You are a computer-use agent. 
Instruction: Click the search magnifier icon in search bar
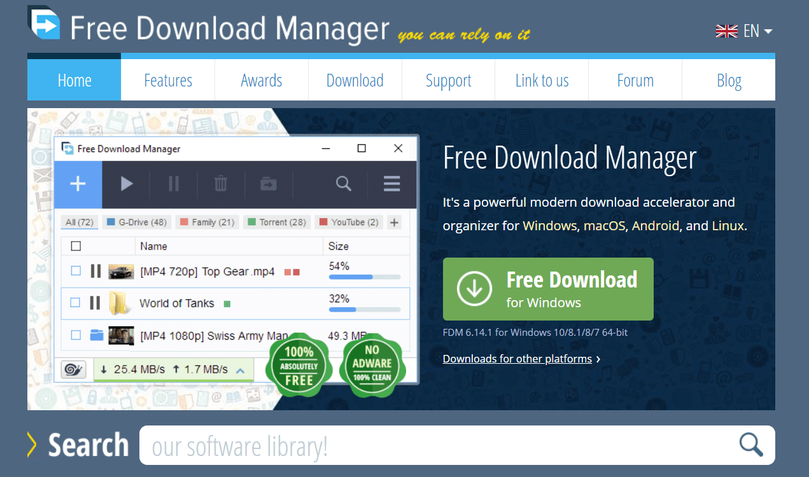[751, 444]
